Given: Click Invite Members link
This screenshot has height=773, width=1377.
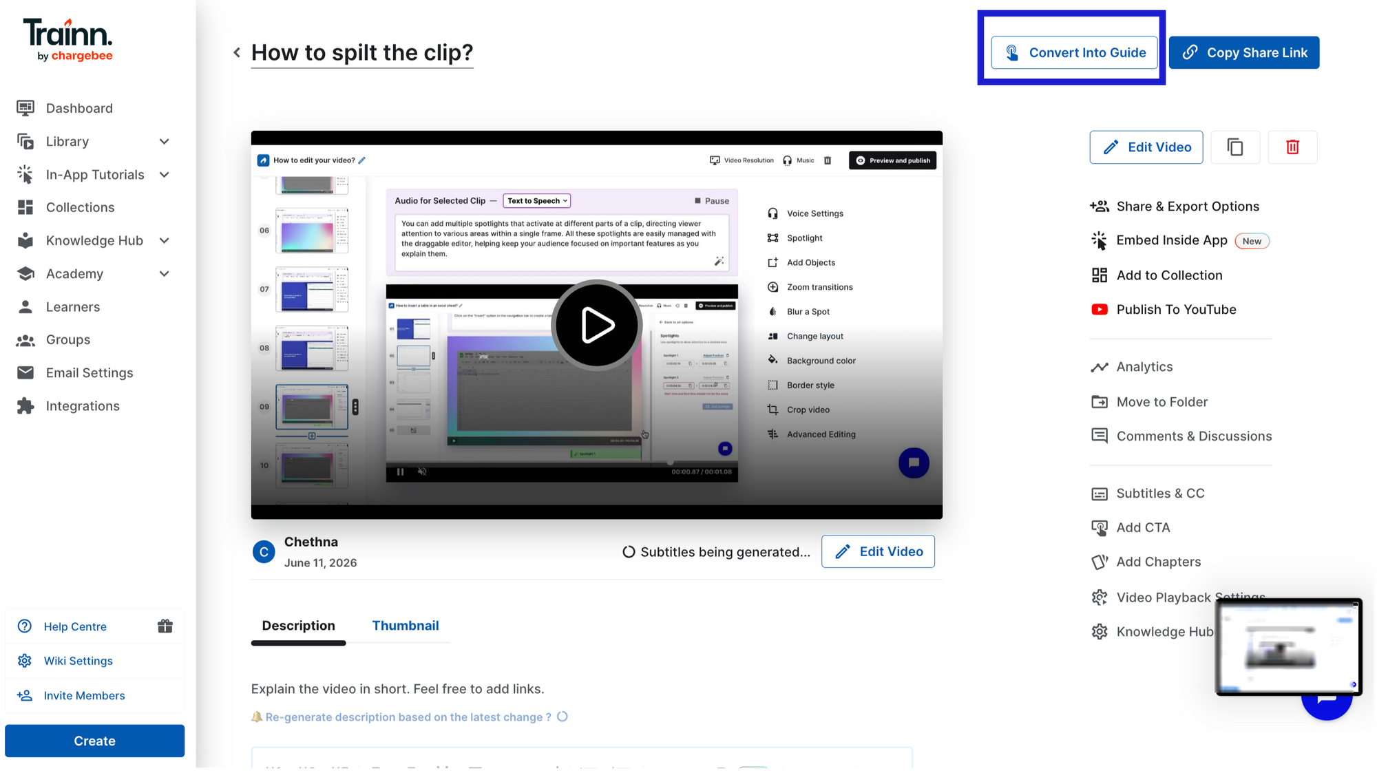Looking at the screenshot, I should click(84, 695).
